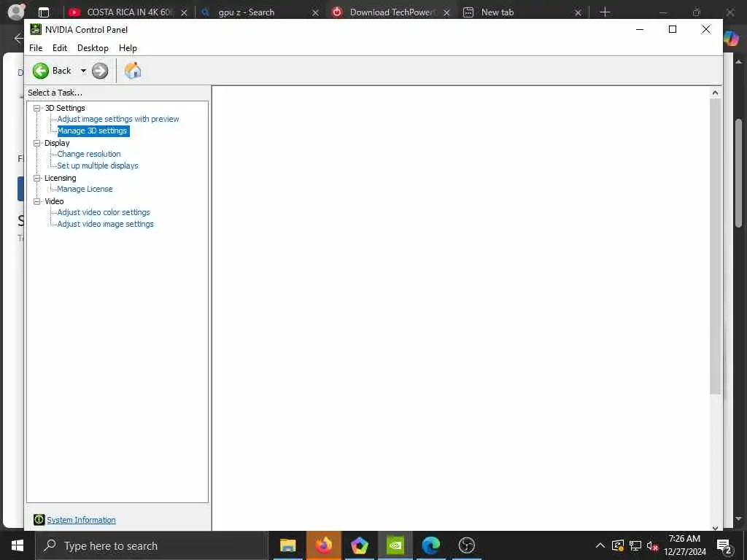747x560 pixels.
Task: Open the Desktop menu
Action: tap(93, 48)
